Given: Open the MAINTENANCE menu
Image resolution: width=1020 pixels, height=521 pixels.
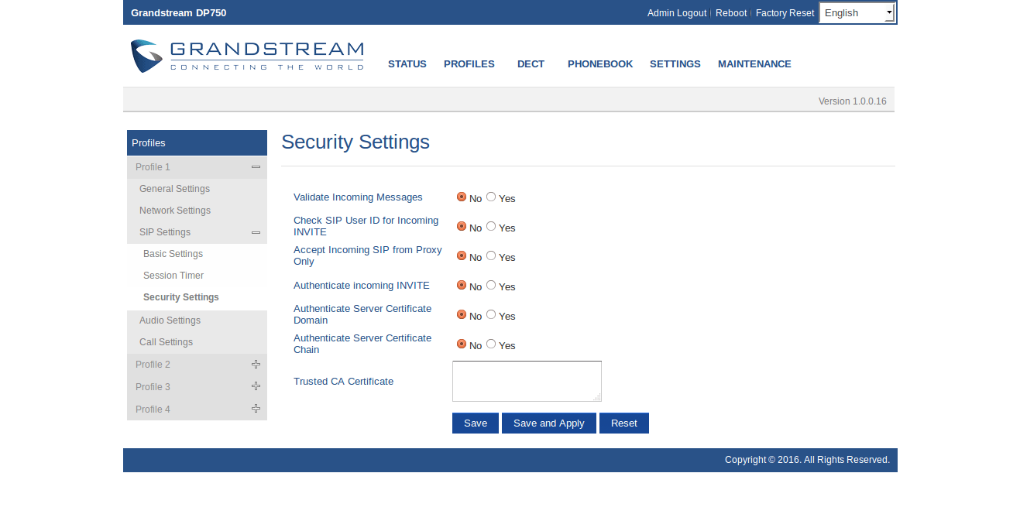Looking at the screenshot, I should (x=754, y=64).
